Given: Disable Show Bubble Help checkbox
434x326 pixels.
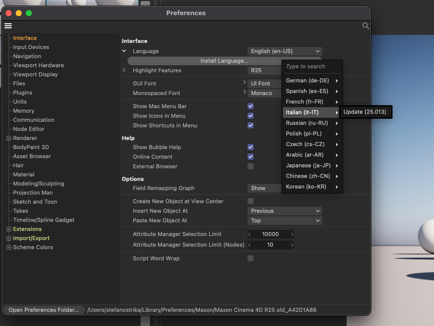Looking at the screenshot, I should coord(251,147).
